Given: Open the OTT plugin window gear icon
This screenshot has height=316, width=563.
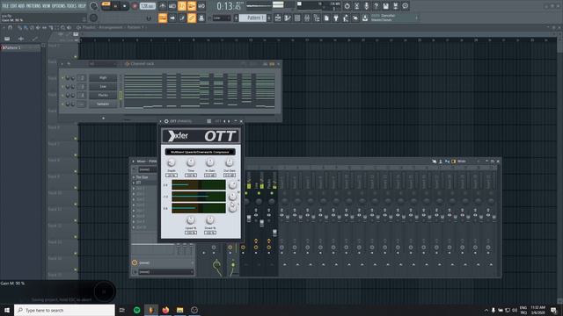Looking at the screenshot, I should point(166,121).
